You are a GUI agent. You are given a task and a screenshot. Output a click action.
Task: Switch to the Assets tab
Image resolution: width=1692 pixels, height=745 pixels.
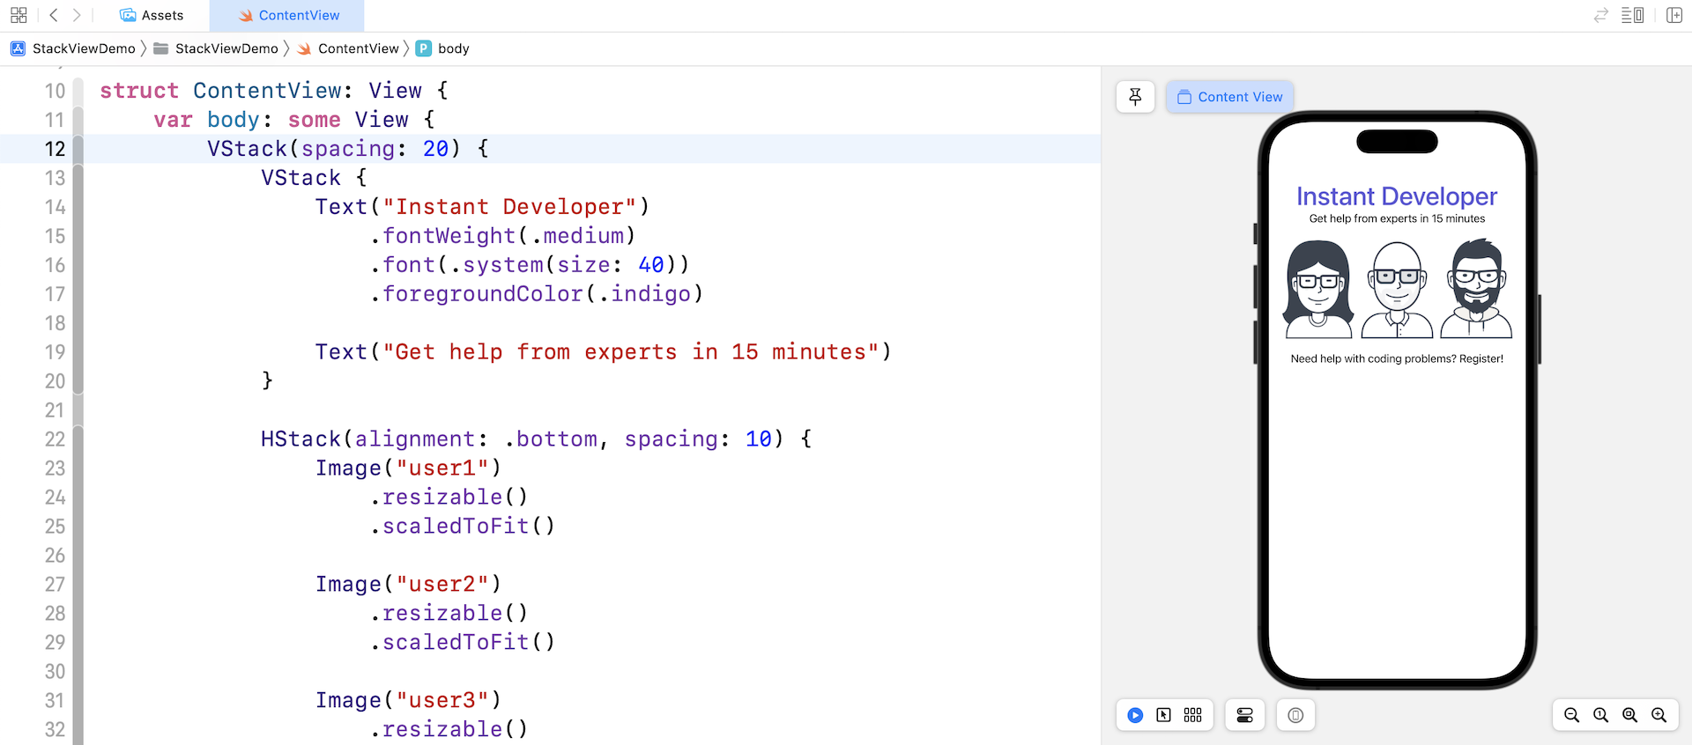click(x=152, y=15)
